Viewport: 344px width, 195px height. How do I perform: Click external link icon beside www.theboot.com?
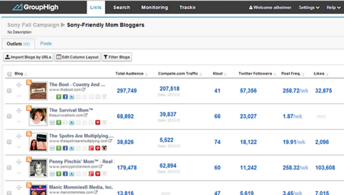83,89
